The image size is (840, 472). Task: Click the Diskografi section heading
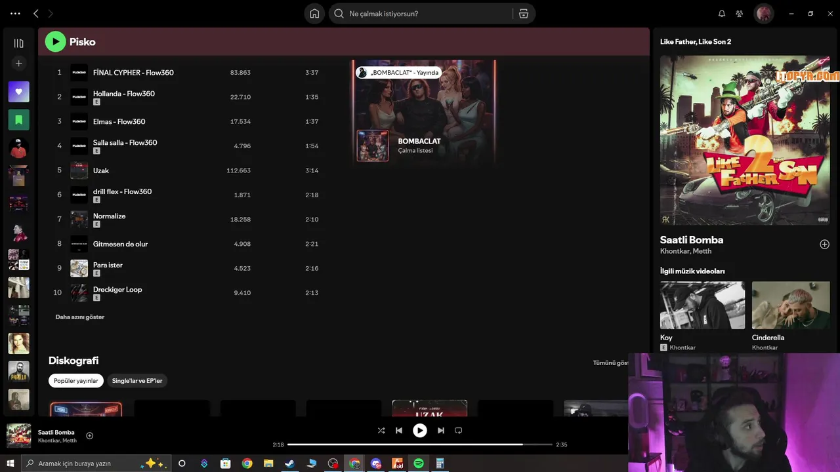click(73, 361)
